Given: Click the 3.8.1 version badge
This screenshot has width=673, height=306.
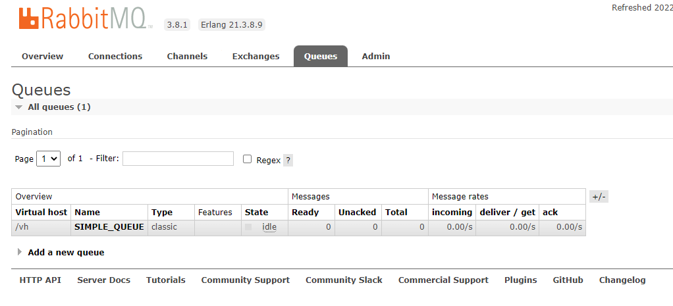Looking at the screenshot, I should (177, 25).
